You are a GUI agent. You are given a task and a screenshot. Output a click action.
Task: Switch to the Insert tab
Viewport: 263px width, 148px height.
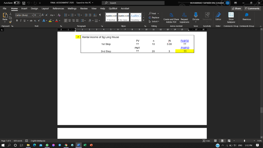[x=24, y=8]
